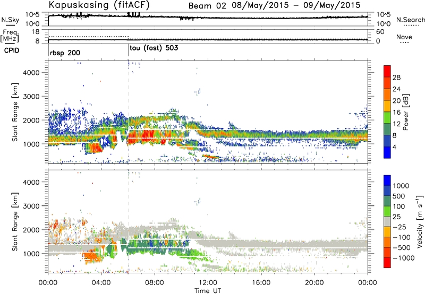This screenshot has height=294, width=425.
Task: Click the Velocity [m s-1] colorbar title
Action: 420,221
